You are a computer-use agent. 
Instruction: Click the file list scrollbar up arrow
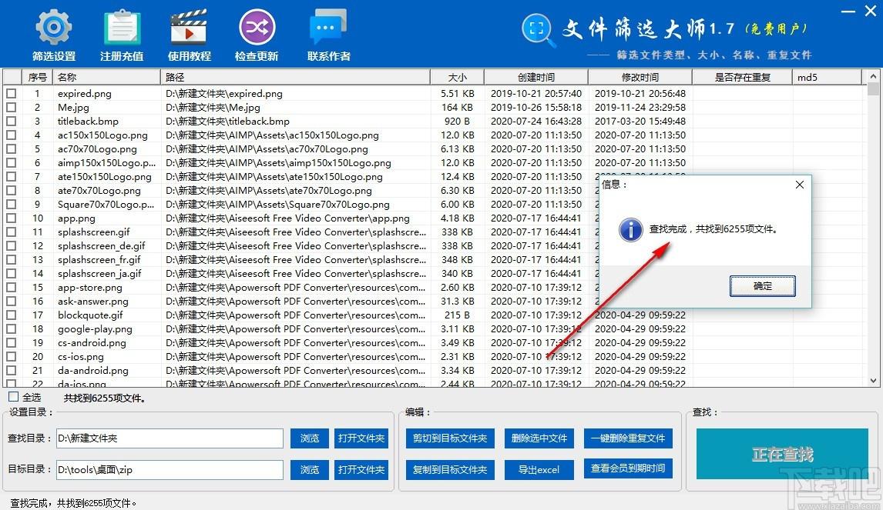(x=873, y=76)
